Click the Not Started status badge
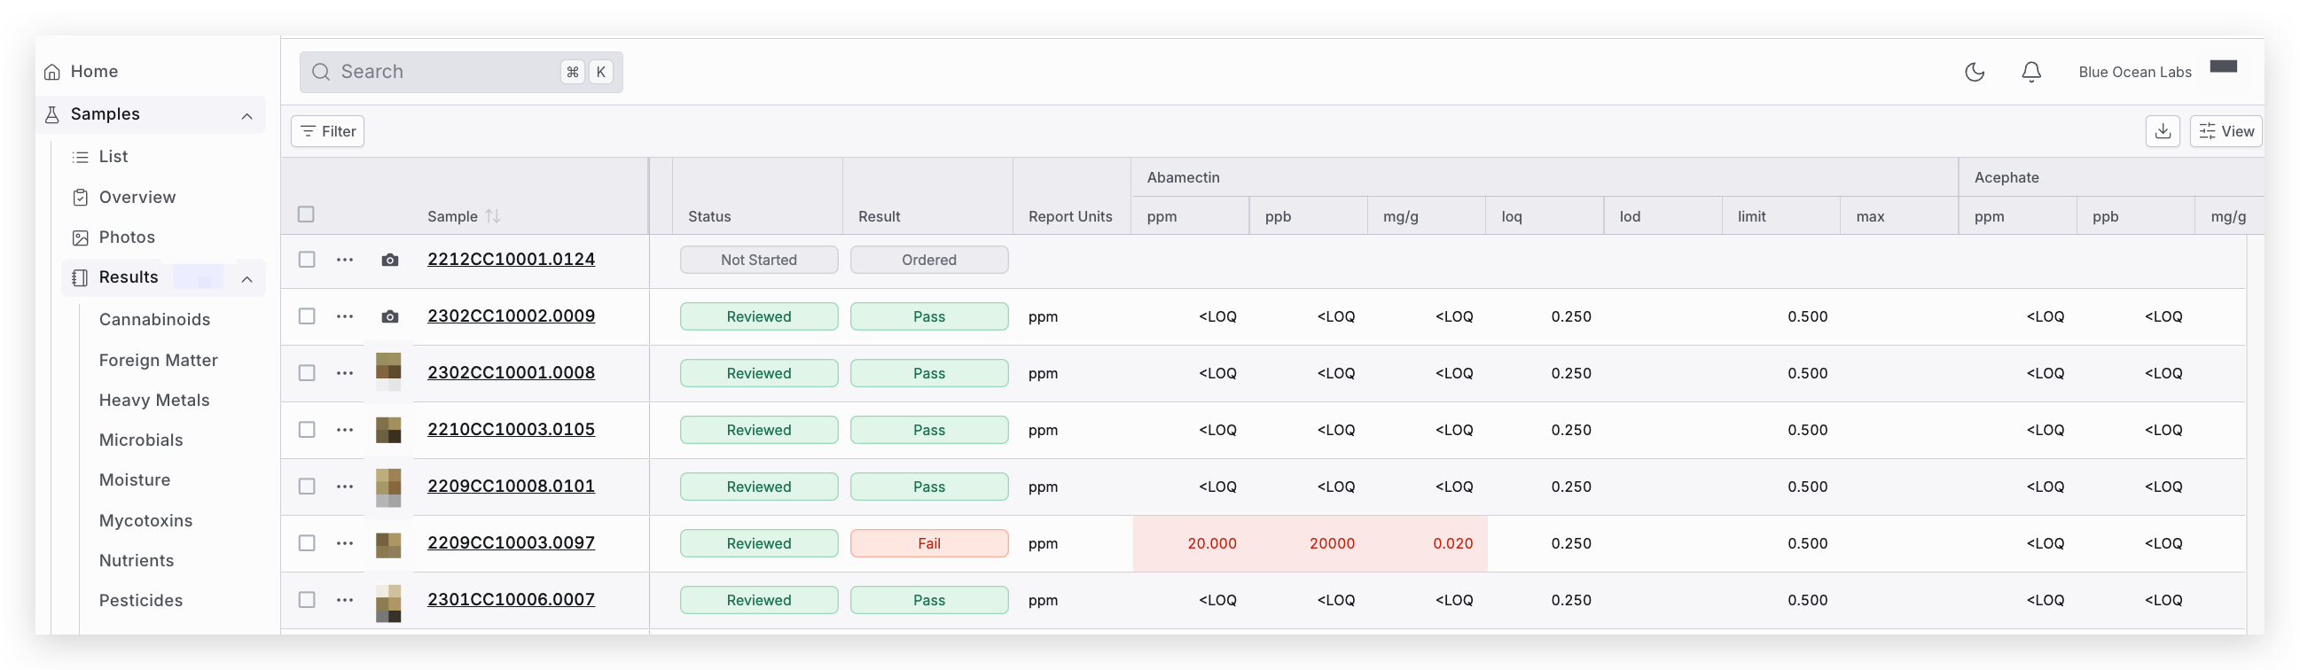Image resolution: width=2300 pixels, height=670 pixels. (x=758, y=260)
